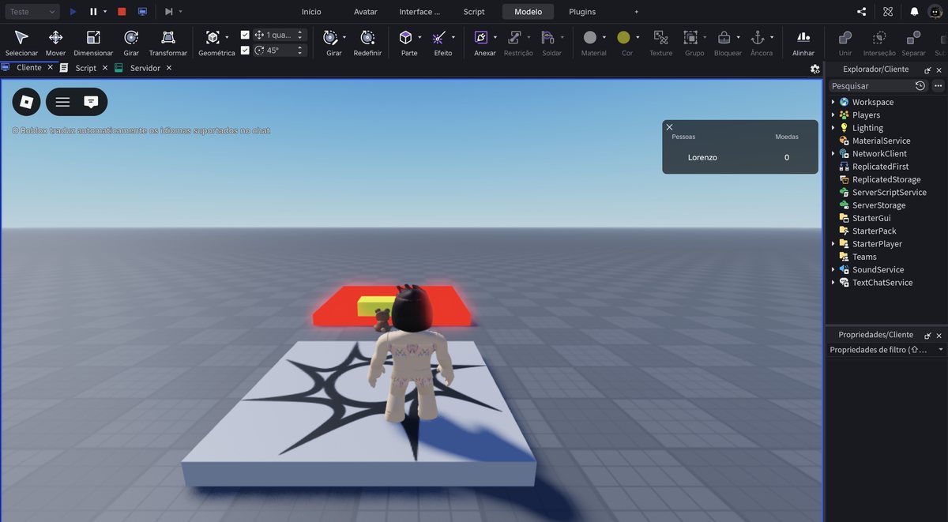Open the in-game chat bubble

click(x=91, y=102)
